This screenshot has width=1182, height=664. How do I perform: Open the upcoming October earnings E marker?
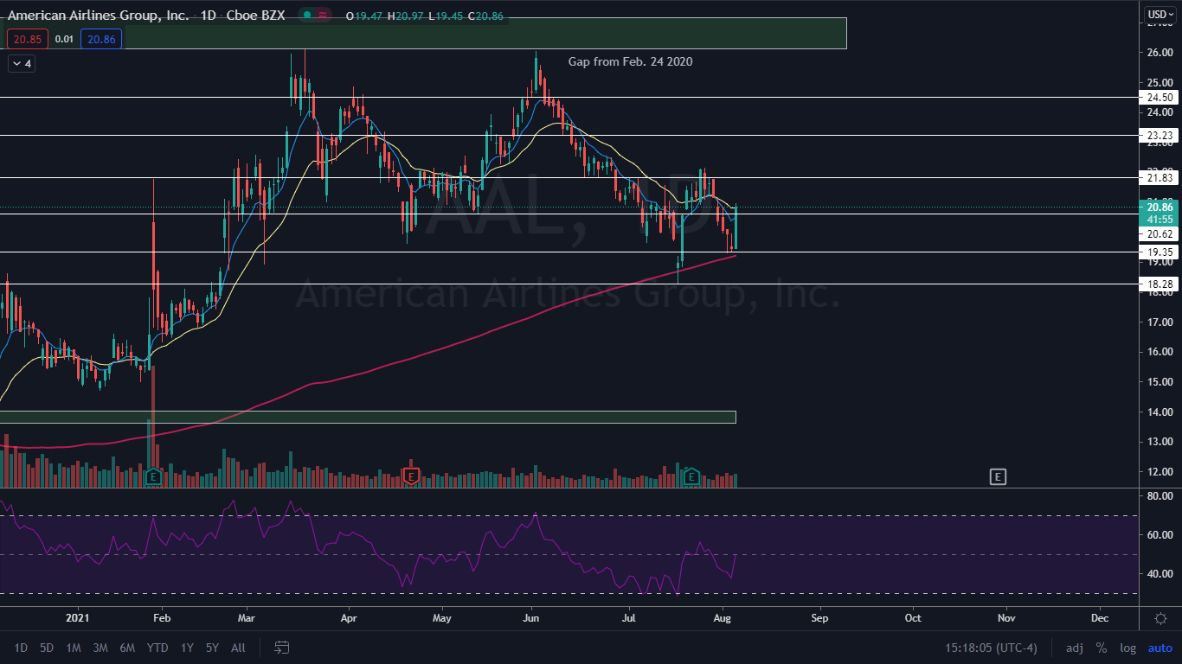tap(998, 476)
